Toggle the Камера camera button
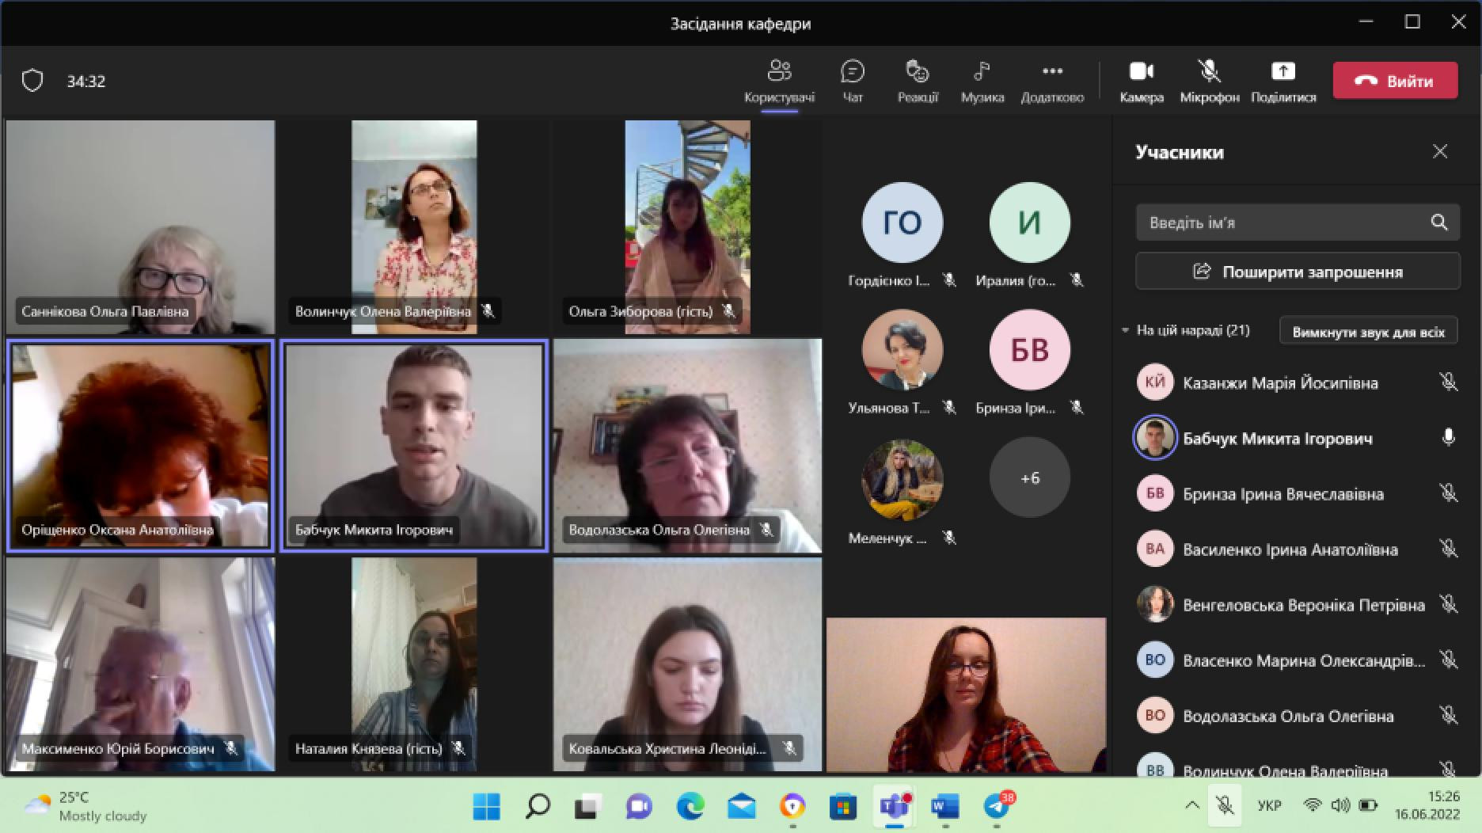The height and width of the screenshot is (833, 1482). 1142,81
